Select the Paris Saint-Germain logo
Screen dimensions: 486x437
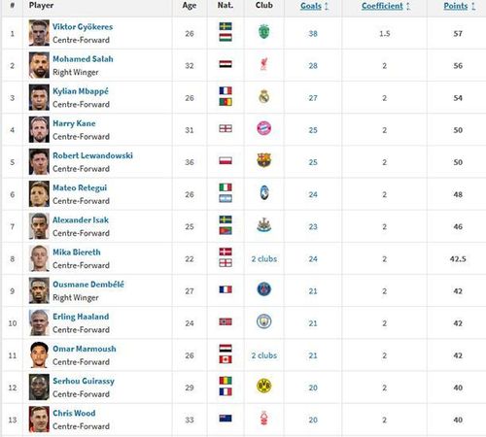pos(264,289)
